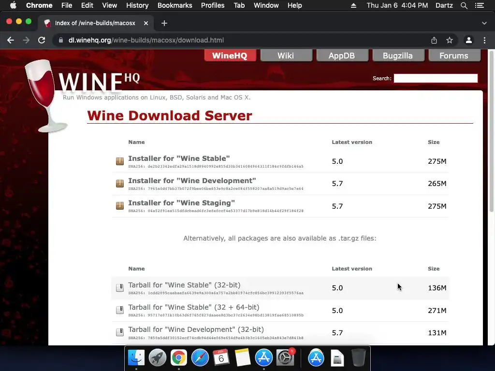Viewport: 495px width, 371px height.
Task: Close the Index of /wine-builds/macosx tab
Action: coord(146,23)
